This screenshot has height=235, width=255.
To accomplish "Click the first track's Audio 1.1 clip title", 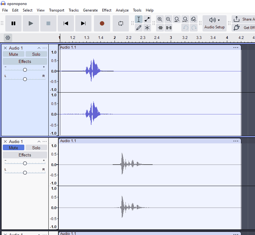I will [x=68, y=47].
